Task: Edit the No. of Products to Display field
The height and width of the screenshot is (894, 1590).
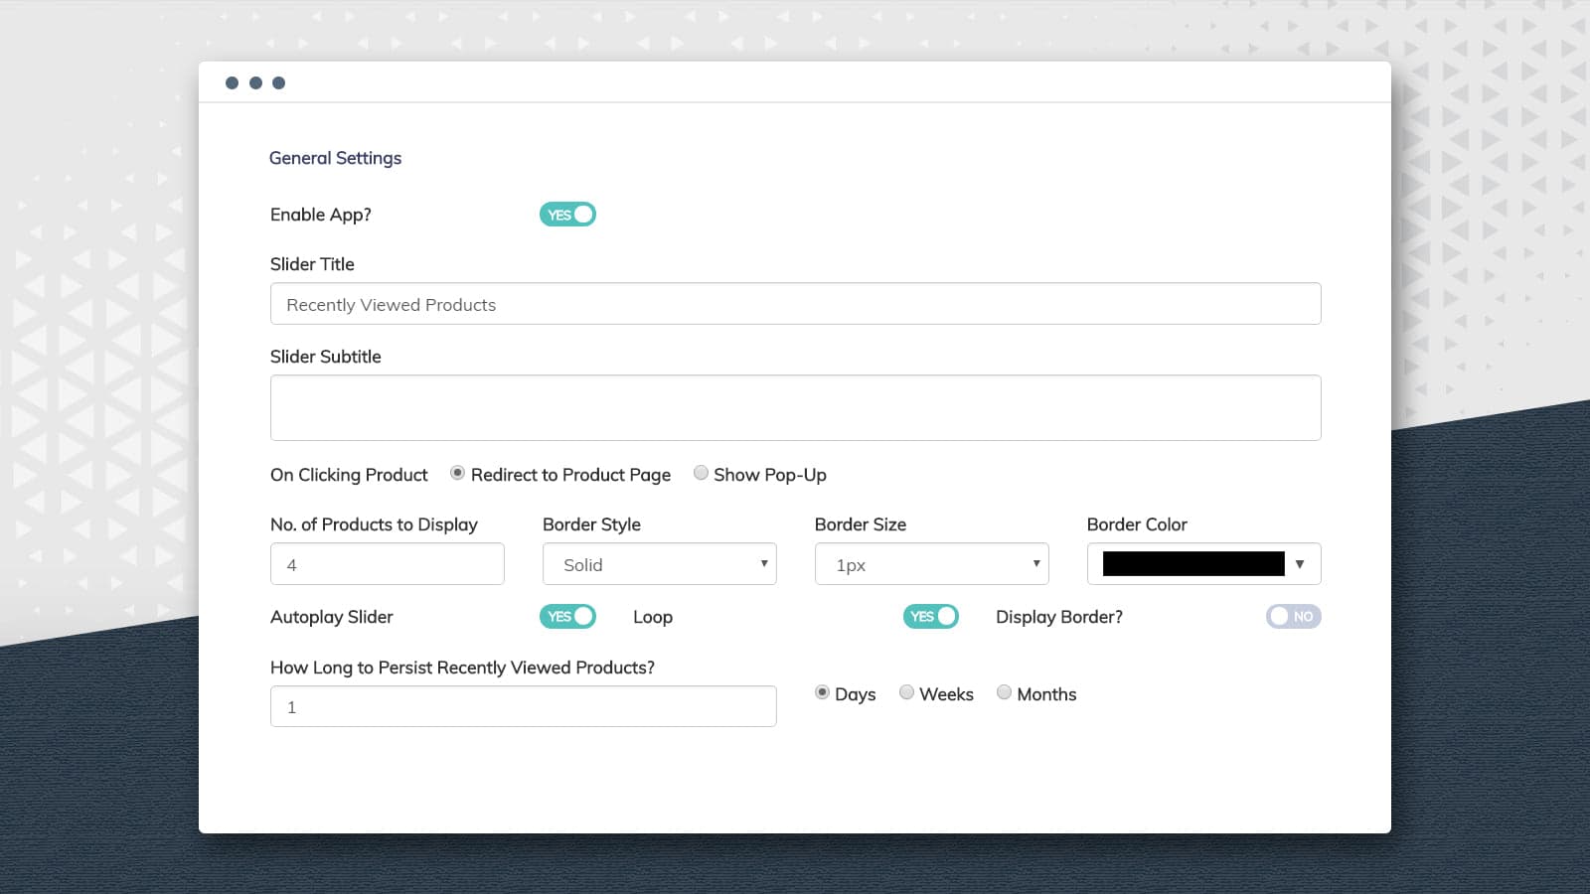Action: (x=387, y=564)
